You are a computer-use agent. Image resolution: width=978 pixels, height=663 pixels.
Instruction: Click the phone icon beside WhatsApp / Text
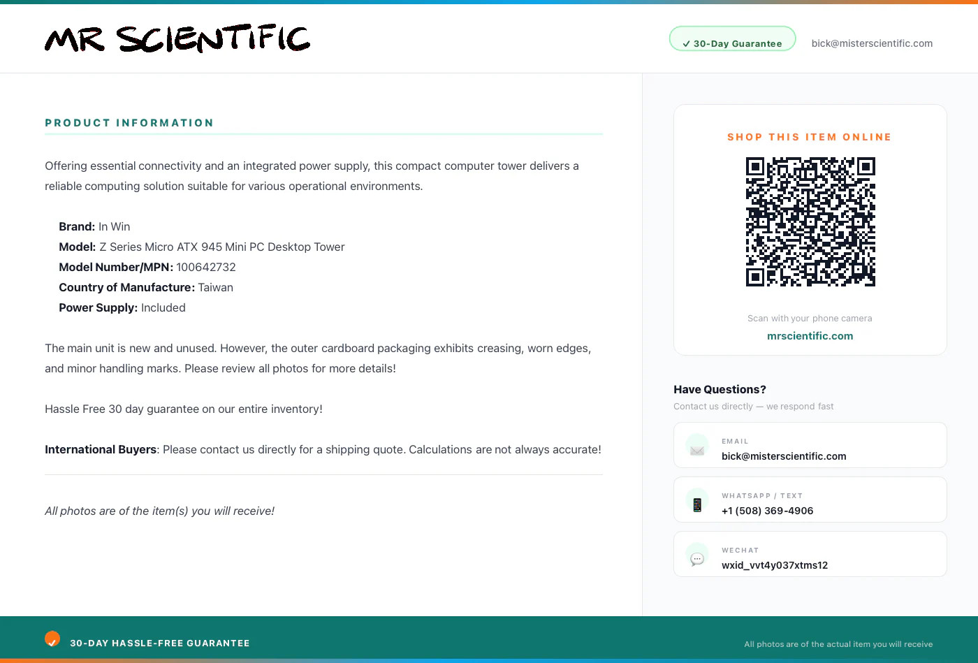[697, 504]
